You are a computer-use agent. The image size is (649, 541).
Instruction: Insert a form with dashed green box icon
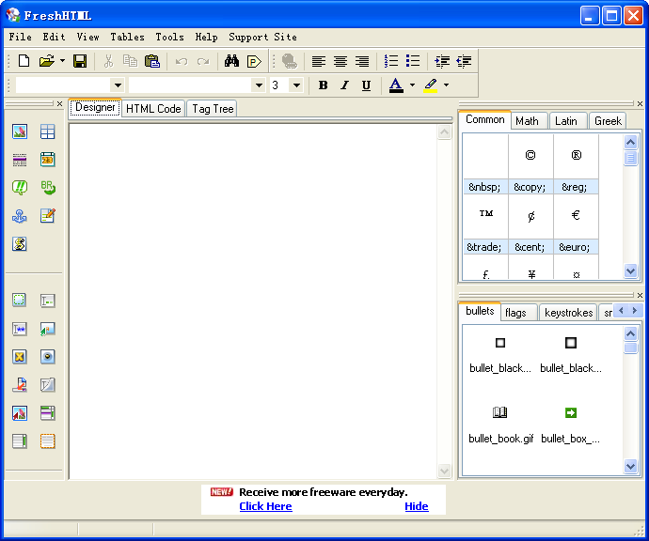(x=20, y=300)
